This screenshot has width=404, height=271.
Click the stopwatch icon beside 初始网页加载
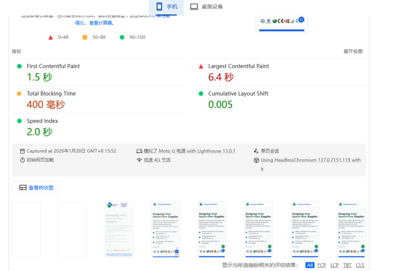tap(22, 160)
